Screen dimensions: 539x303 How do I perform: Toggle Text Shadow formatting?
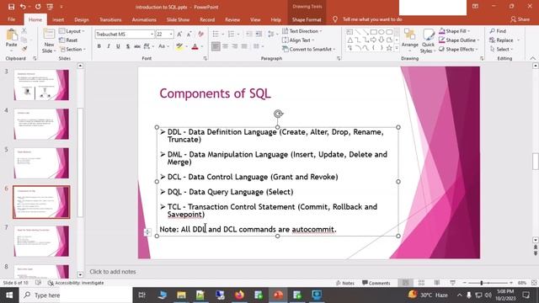[x=127, y=46]
